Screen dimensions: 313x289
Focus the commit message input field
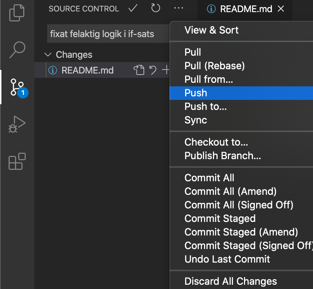108,34
